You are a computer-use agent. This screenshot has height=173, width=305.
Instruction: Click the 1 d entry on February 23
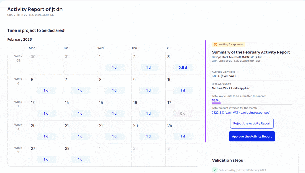[148, 136]
